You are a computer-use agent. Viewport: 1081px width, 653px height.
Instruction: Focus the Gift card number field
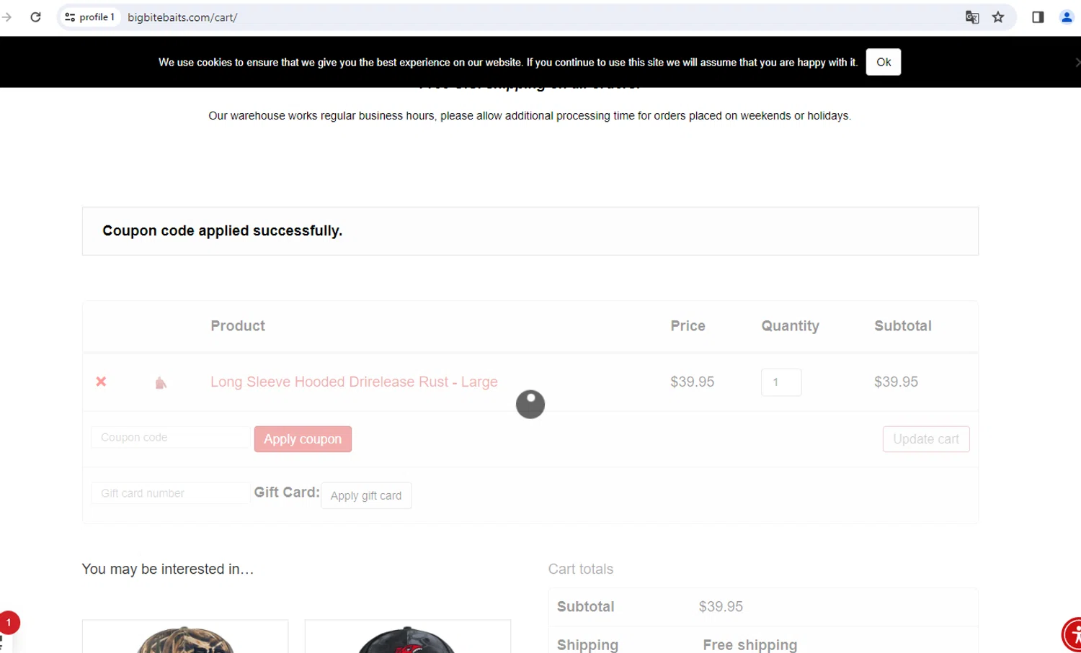171,493
